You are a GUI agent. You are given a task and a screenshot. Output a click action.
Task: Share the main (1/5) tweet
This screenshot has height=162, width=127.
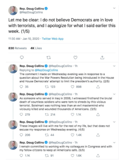[102, 58]
